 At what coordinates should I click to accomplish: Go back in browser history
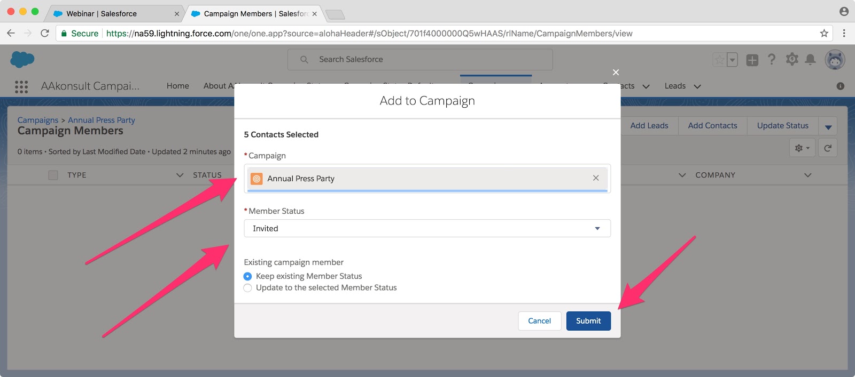point(11,33)
